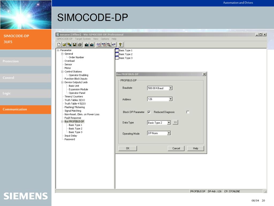Select the Basic Type 1 icon in the right pane

pyautogui.click(x=117, y=50)
